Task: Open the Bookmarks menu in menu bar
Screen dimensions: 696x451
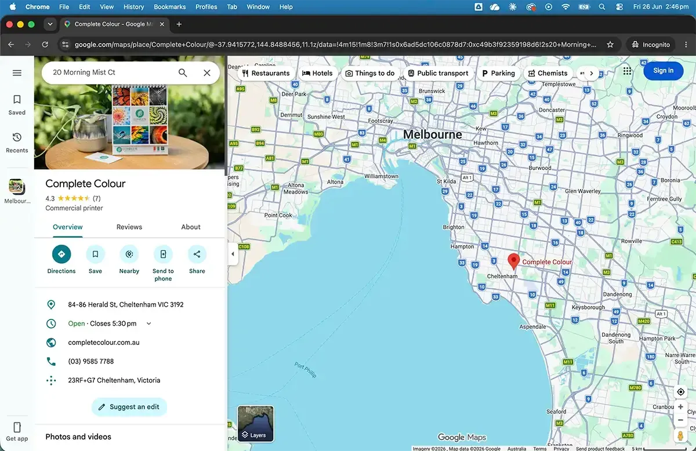Action: coord(170,7)
